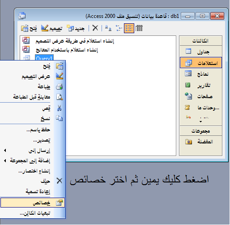Screen dimensions: 230x225
Task: Click إنشاء استعلام في طريقة عرض التصميم
Action: click(x=75, y=41)
